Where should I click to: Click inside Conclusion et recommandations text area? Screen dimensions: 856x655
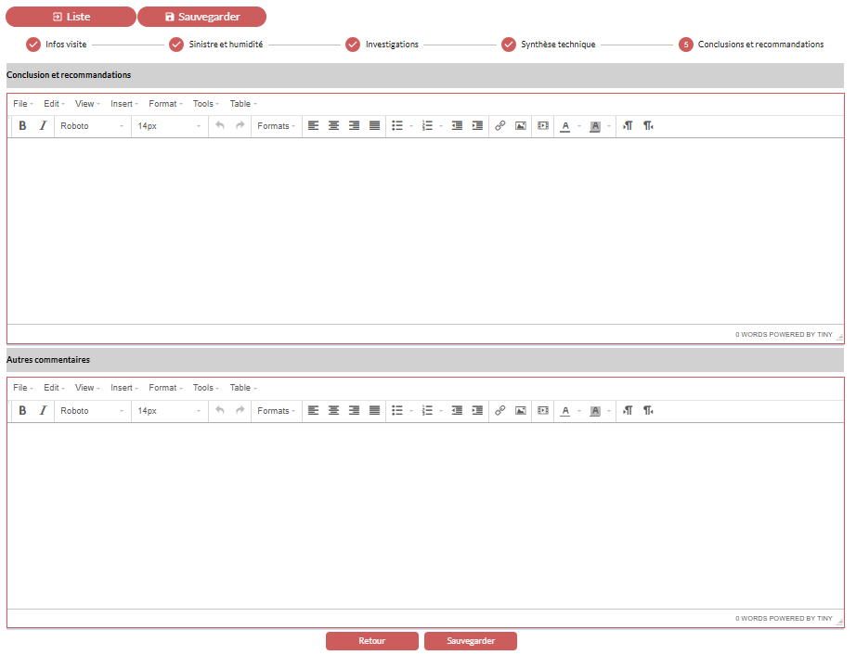[425, 231]
